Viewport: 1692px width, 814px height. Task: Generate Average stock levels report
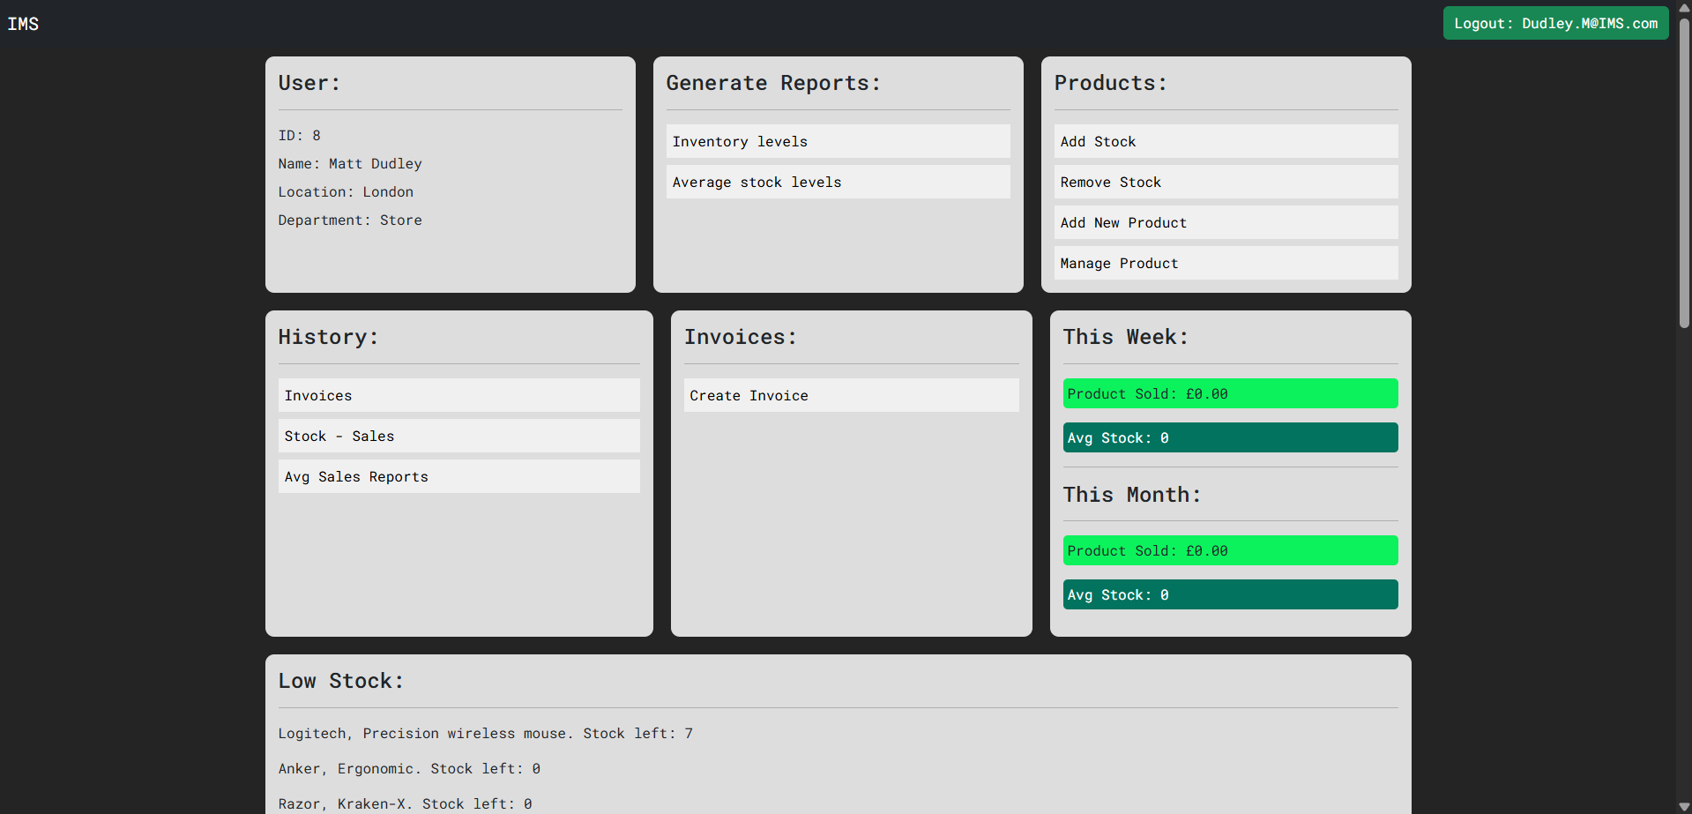[838, 182]
